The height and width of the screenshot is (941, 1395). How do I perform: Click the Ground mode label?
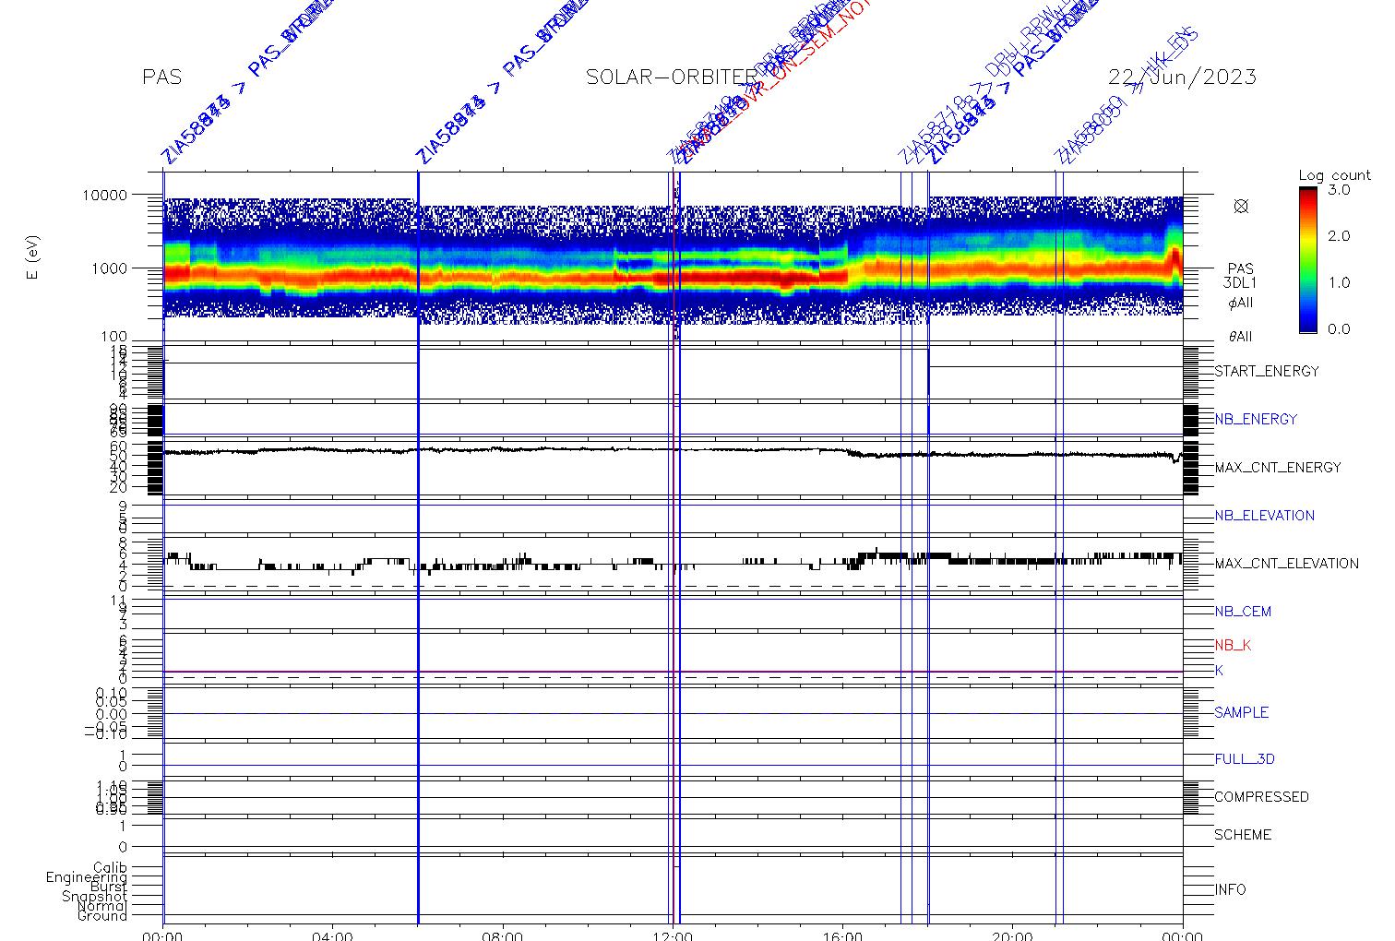102,916
